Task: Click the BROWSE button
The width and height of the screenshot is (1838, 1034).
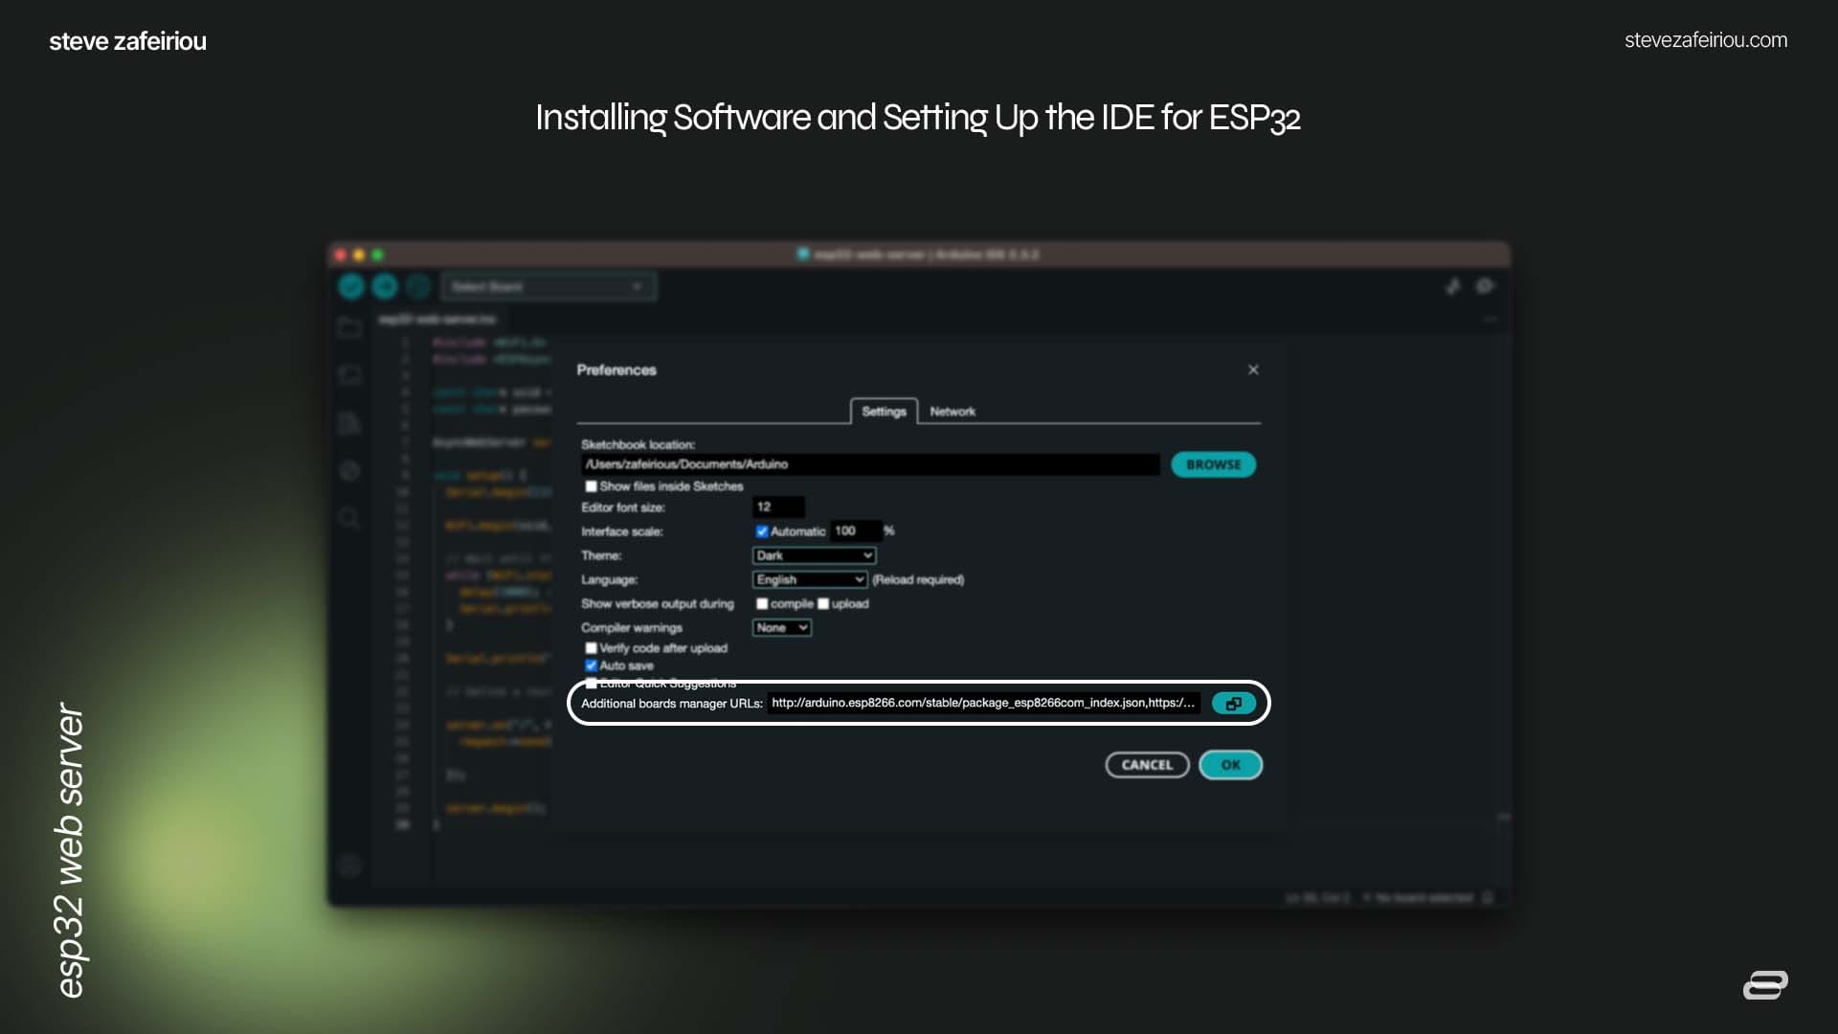Action: click(x=1213, y=464)
